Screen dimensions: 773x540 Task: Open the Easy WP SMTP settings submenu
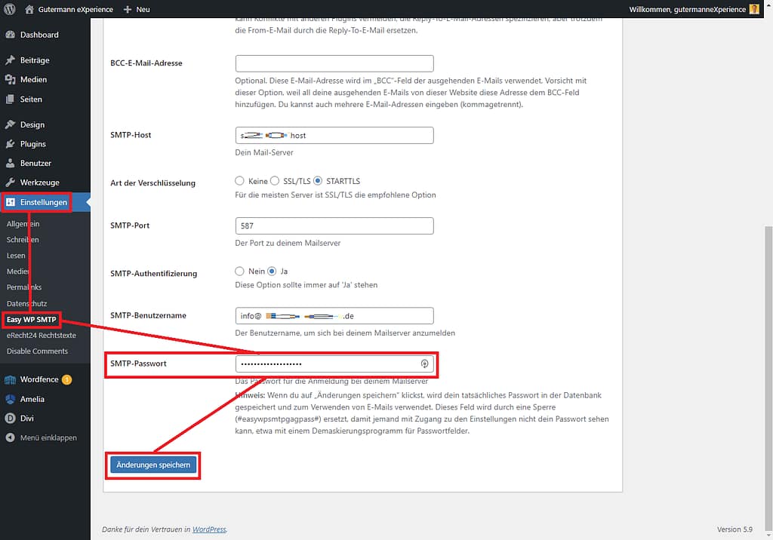(32, 319)
